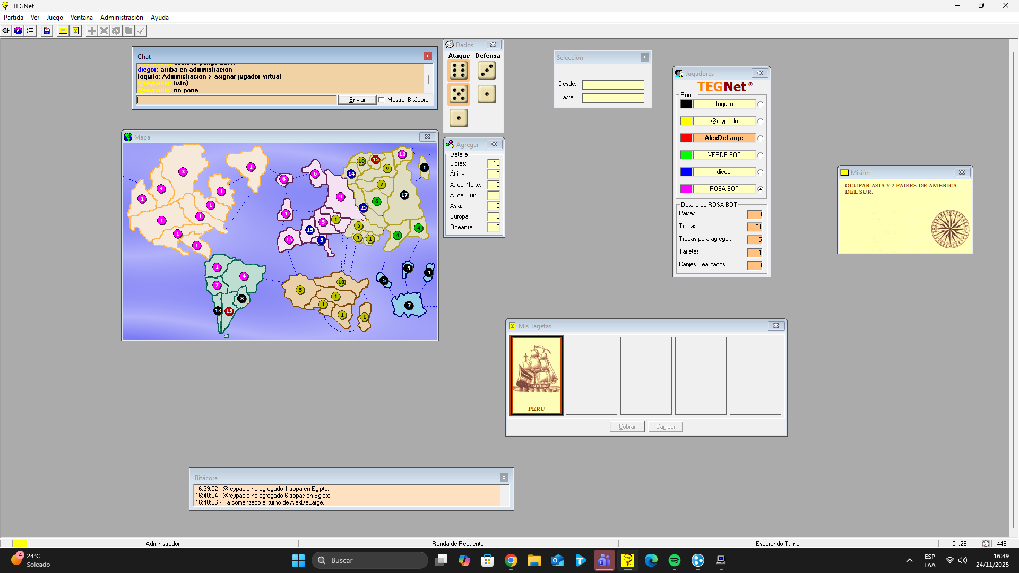Select the VERDE BOT radio button
The image size is (1019, 573).
(x=760, y=155)
